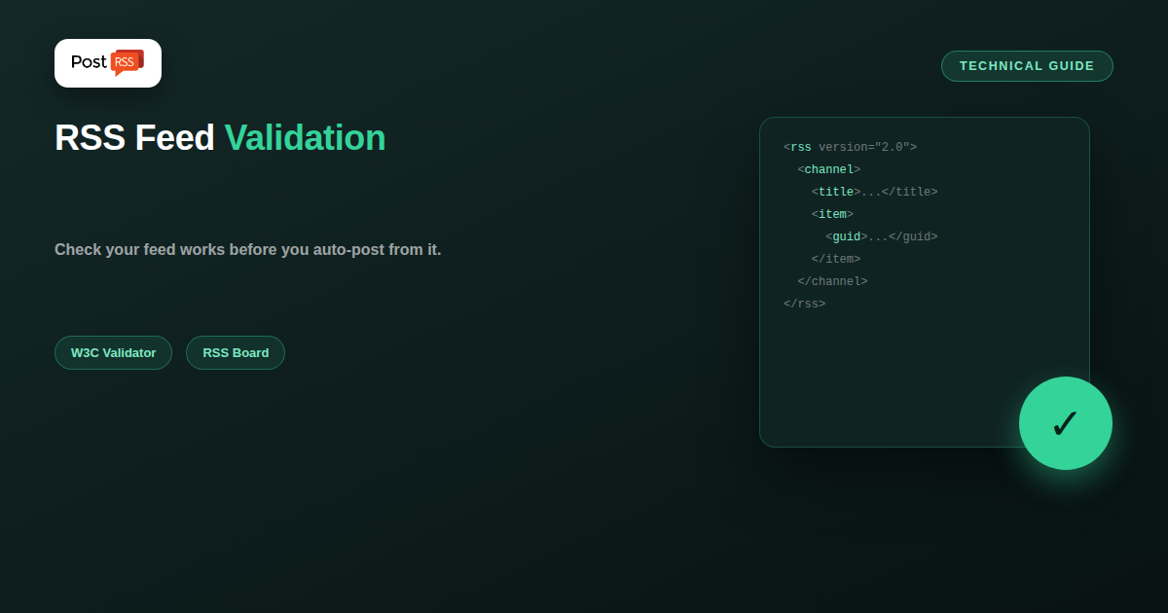This screenshot has height=613, width=1168.
Task: Click the <rss version="2.0"> code line
Action: [x=850, y=147]
